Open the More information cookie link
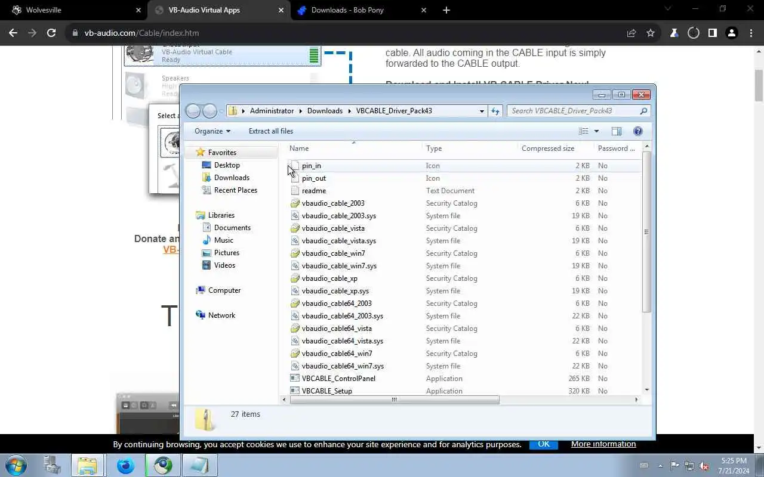Image resolution: width=764 pixels, height=477 pixels. [603, 444]
